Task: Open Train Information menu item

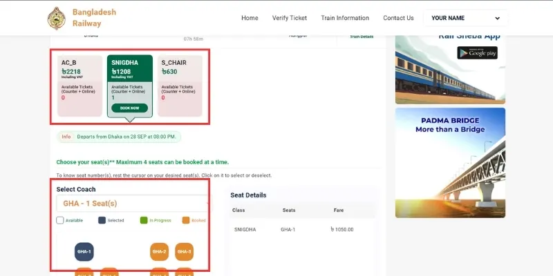Action: (345, 18)
